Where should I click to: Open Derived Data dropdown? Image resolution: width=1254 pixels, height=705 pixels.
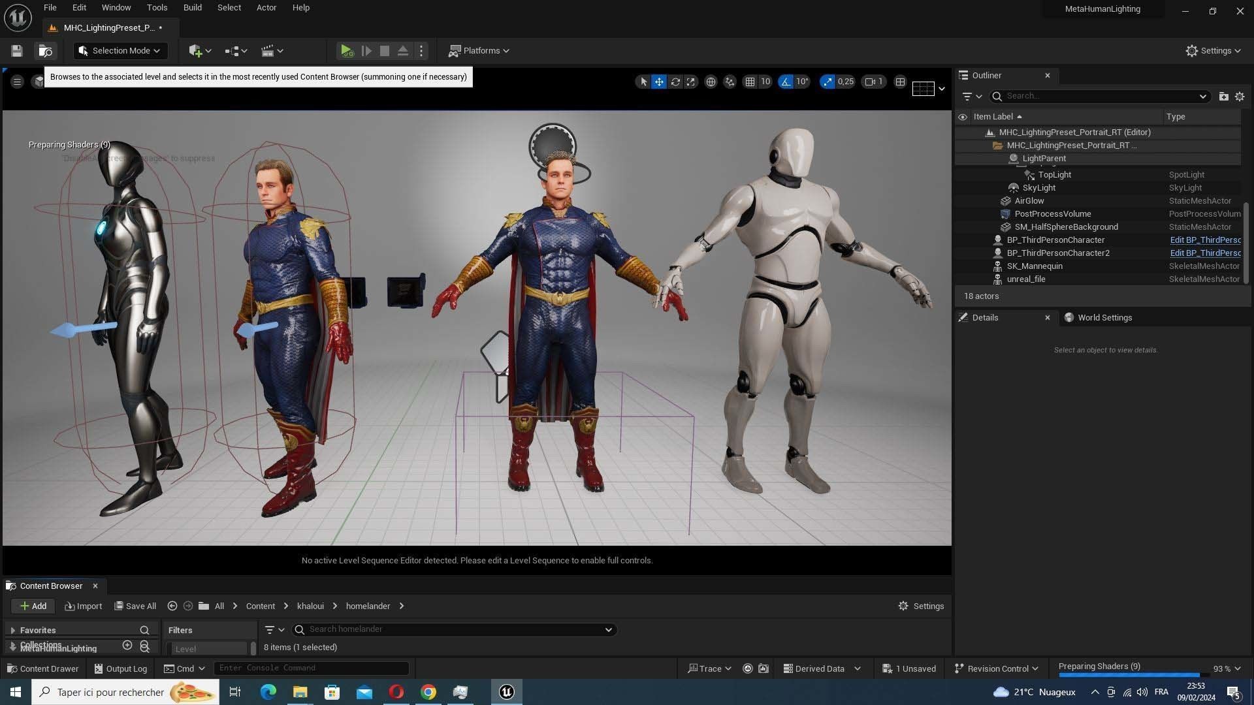[822, 669]
